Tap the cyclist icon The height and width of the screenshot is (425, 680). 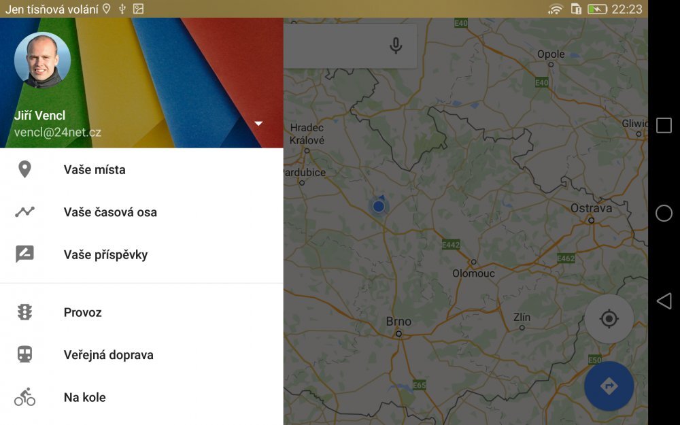tap(24, 397)
